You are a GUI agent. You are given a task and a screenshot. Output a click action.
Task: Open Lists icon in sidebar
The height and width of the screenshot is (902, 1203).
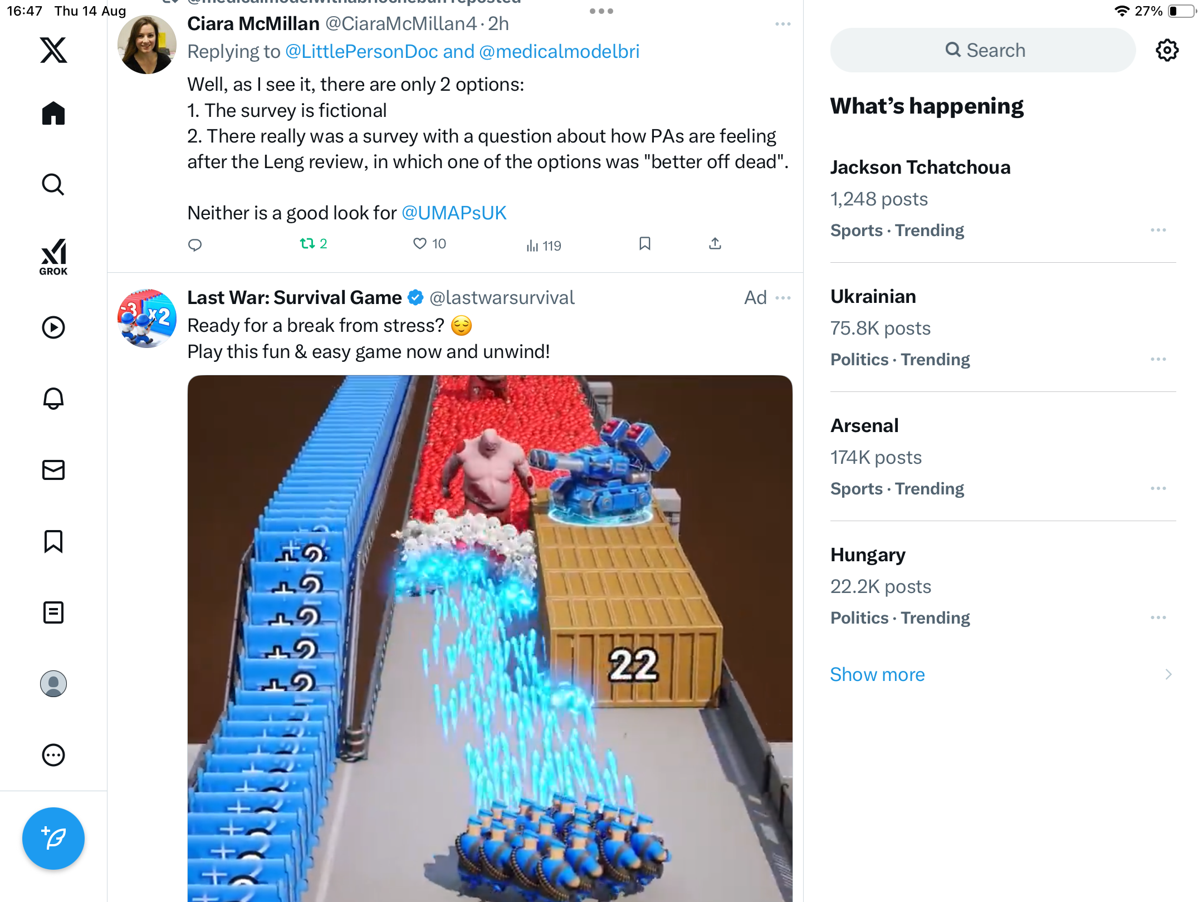click(53, 612)
